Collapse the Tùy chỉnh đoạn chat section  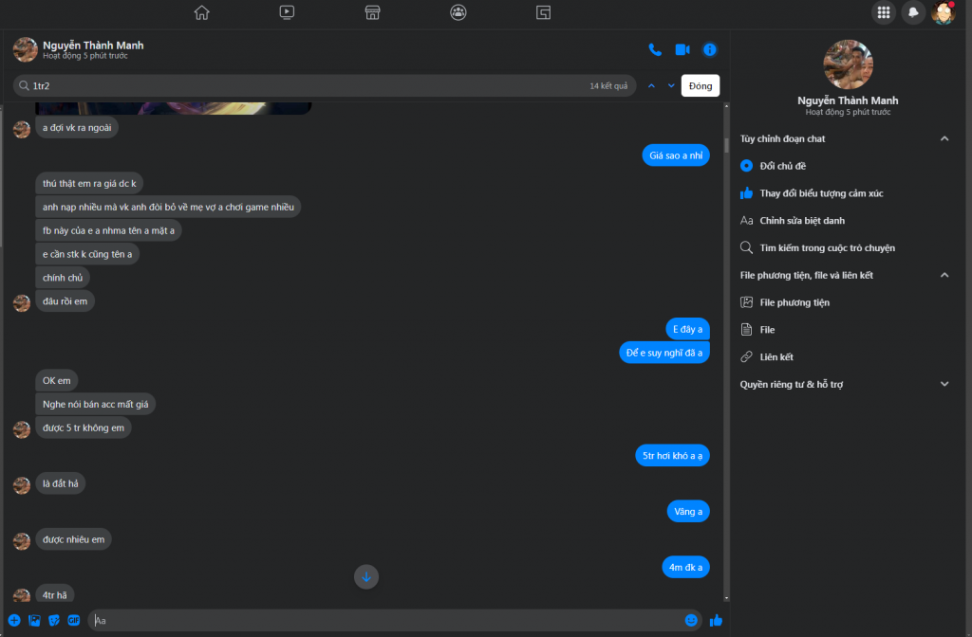click(944, 138)
